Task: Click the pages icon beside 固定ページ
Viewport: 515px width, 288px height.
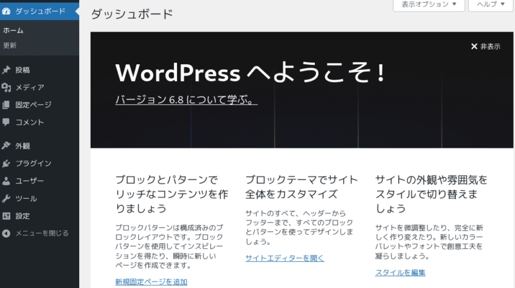Action: click(x=6, y=105)
